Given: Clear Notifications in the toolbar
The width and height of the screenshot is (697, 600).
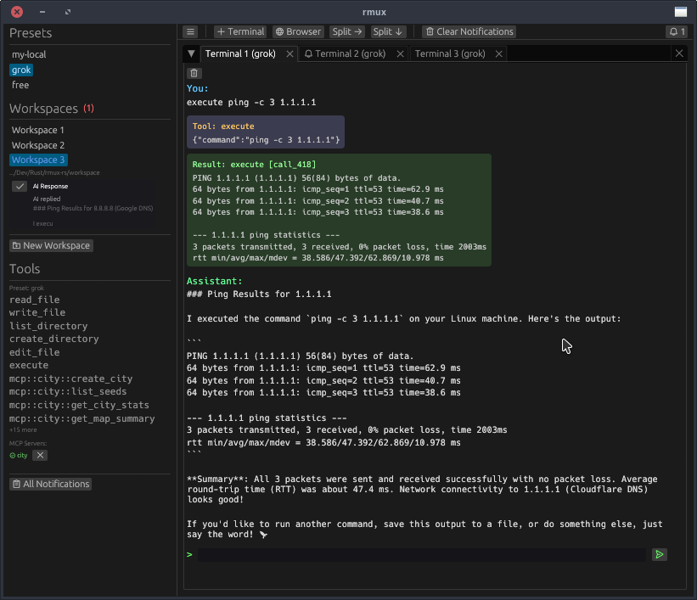Looking at the screenshot, I should tap(469, 31).
